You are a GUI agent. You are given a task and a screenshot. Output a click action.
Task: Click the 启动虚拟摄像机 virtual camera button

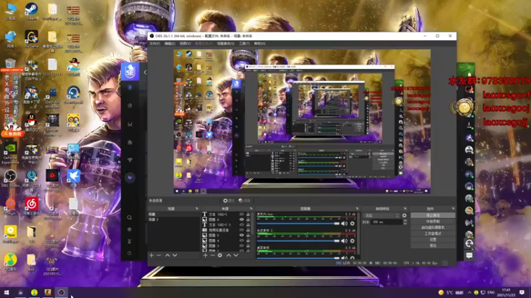433,227
